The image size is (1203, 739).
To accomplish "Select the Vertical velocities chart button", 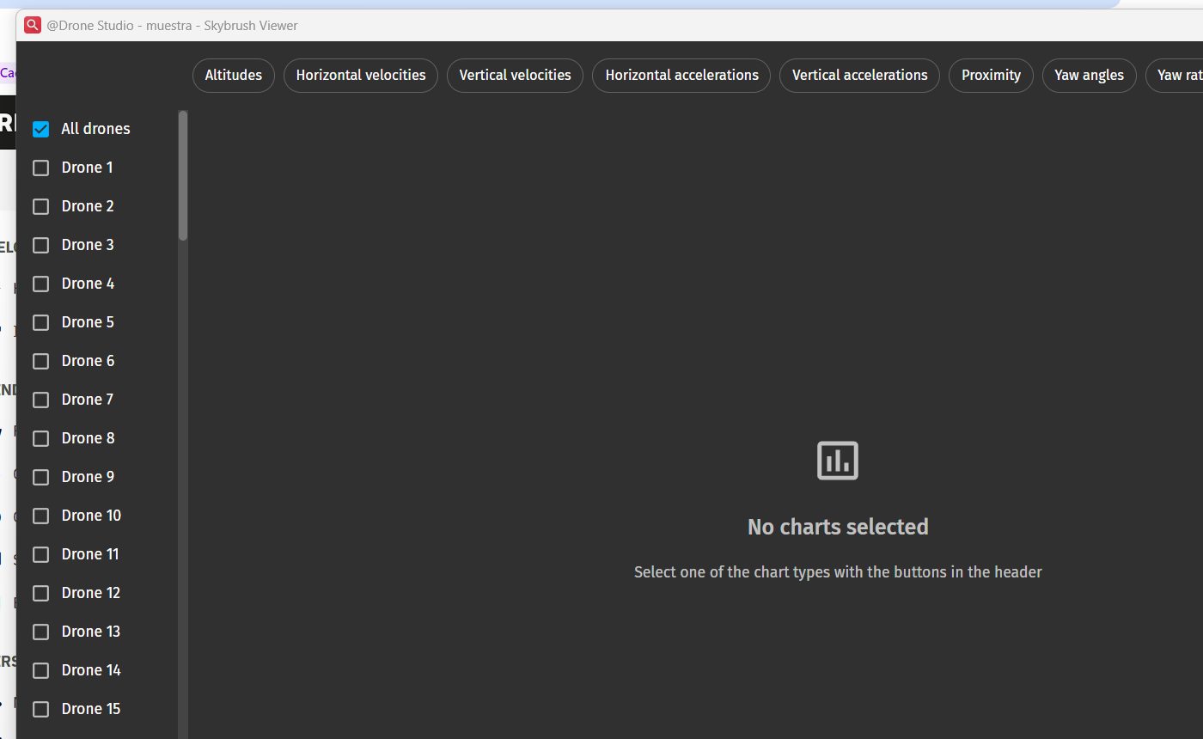I will pos(515,75).
